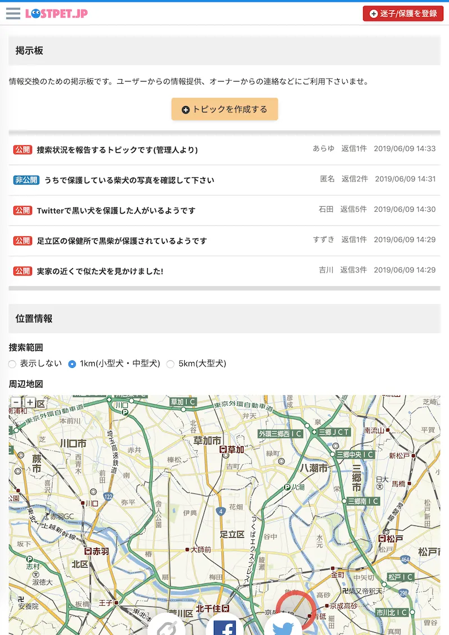
Task: Select the 5km(大型犬) search range
Action: coord(171,364)
